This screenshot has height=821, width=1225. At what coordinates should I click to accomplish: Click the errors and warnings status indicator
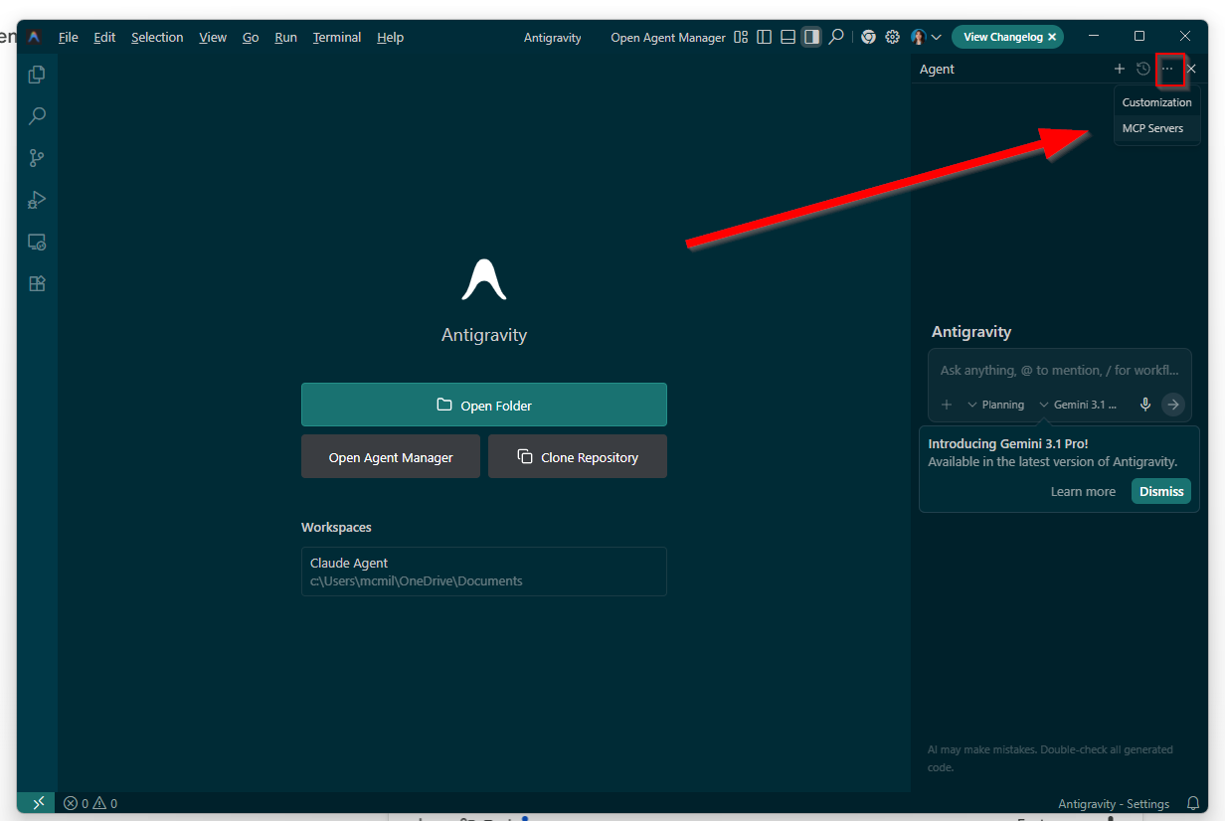click(90, 803)
